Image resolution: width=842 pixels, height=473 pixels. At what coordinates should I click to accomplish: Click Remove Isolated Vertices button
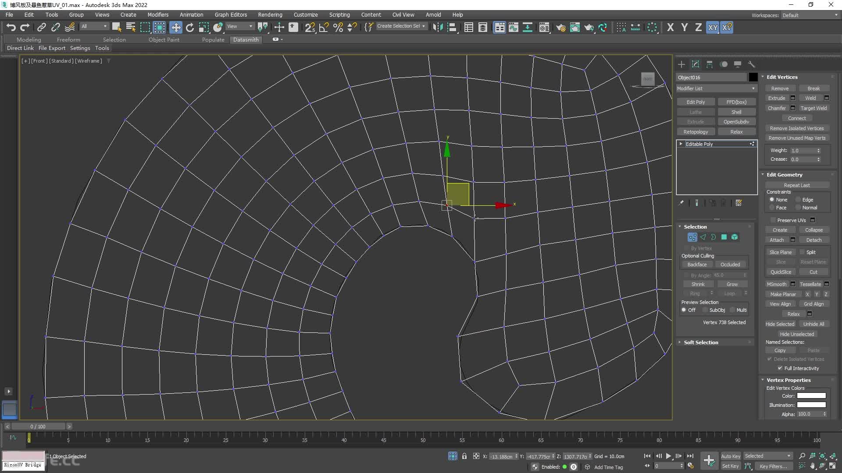pyautogui.click(x=797, y=128)
